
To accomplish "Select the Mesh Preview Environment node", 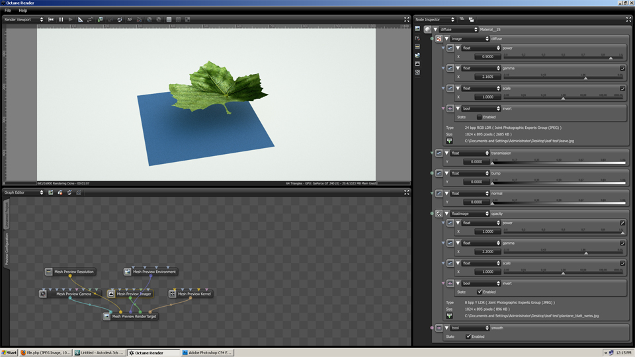I will pos(151,272).
